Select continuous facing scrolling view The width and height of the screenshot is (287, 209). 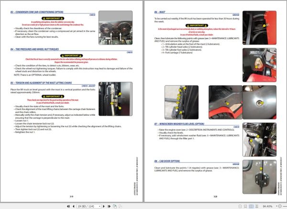tap(257, 206)
